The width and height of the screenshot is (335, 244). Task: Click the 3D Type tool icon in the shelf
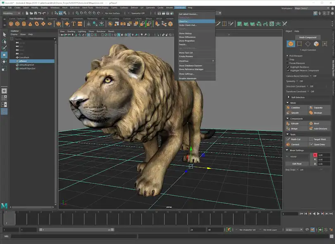(73, 23)
